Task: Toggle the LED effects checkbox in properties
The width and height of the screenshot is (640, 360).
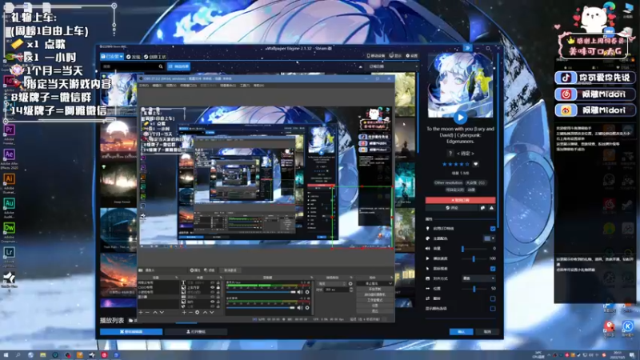Action: tap(493, 229)
